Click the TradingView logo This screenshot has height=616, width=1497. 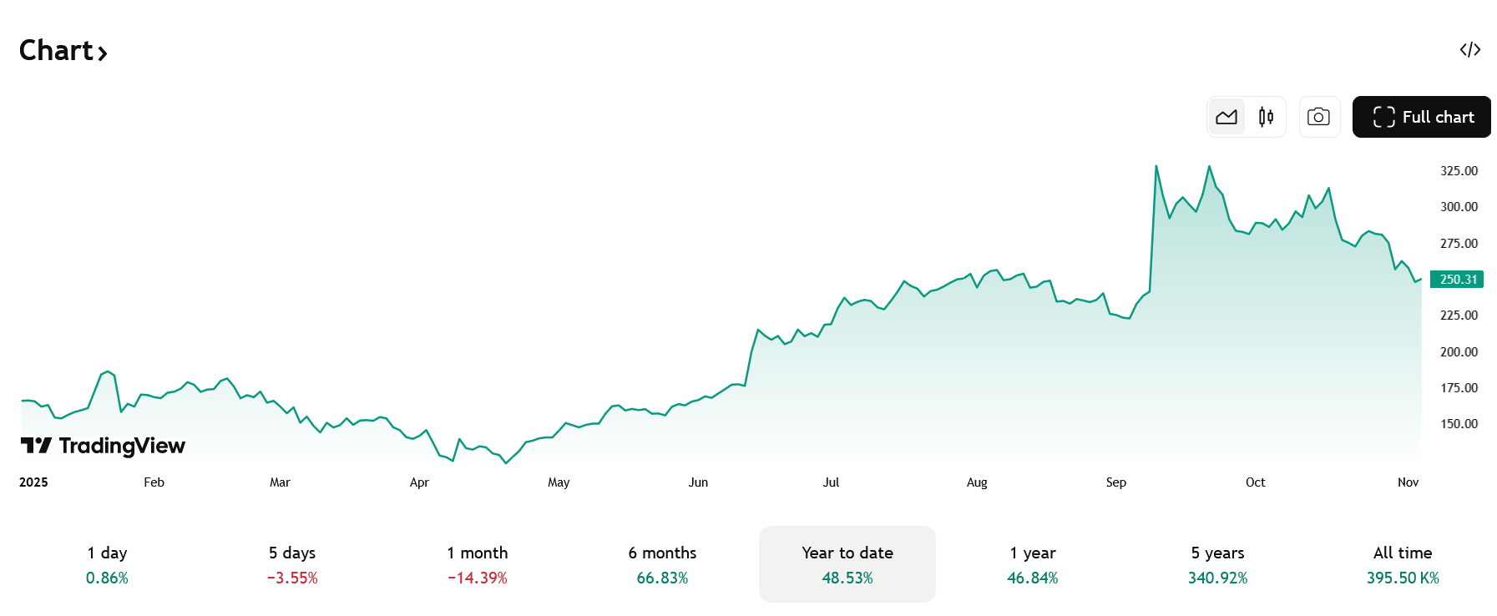point(103,446)
